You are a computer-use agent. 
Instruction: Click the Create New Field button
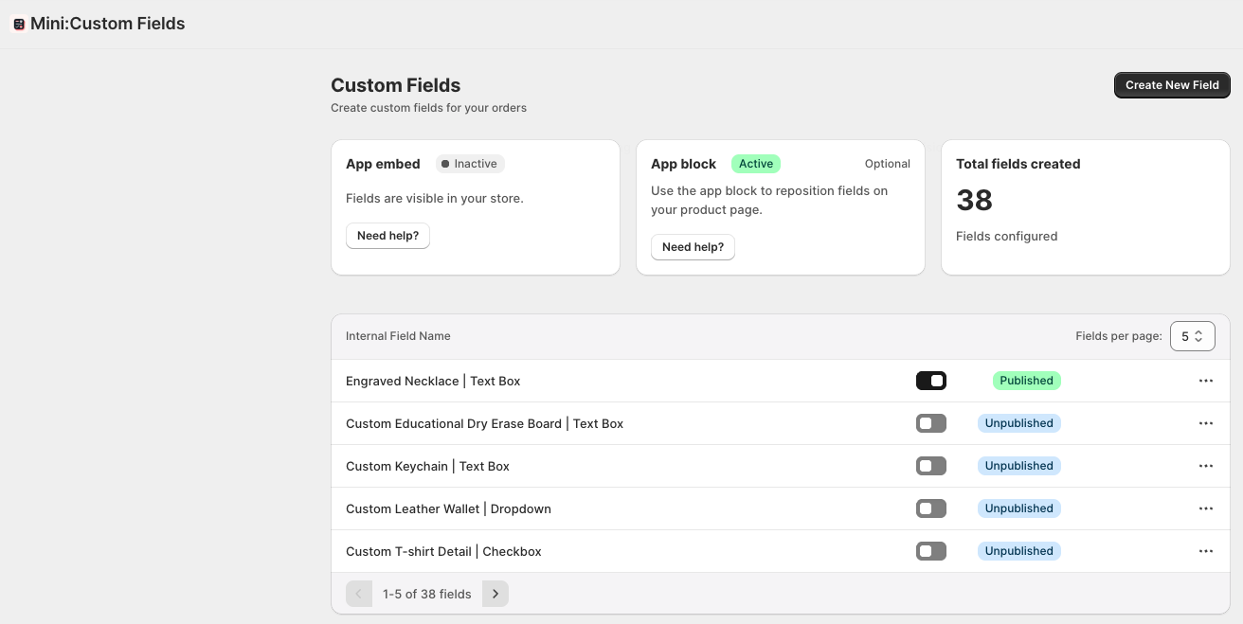[x=1172, y=85]
